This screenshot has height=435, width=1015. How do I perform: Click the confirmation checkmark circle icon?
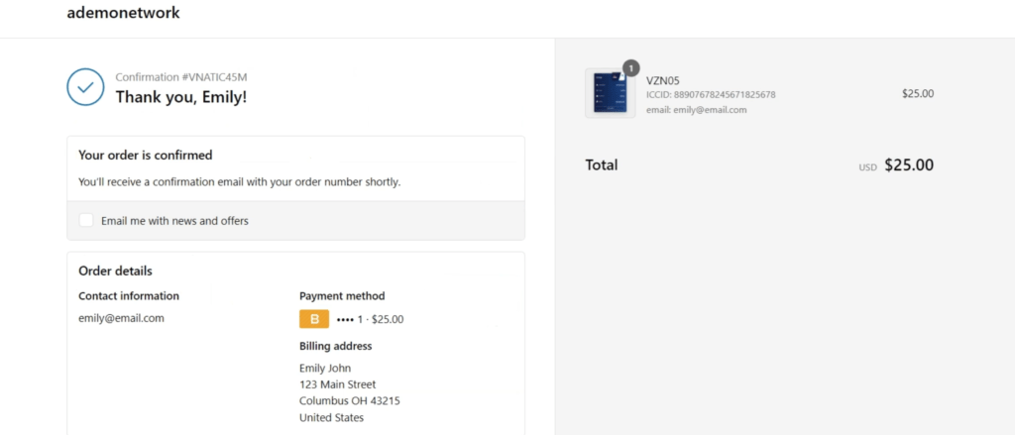[85, 87]
